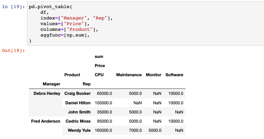
Task: Select the Fred Anderson manager row label
Action: pos(46,121)
